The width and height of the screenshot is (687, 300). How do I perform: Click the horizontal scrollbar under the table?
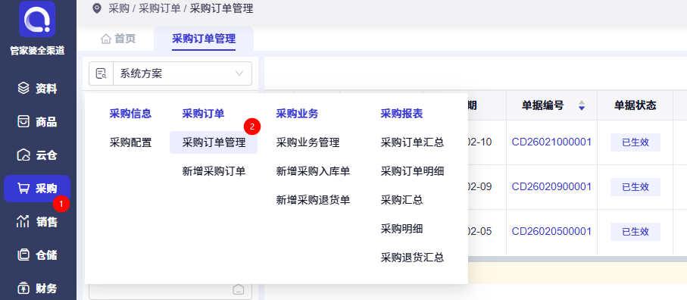click(x=577, y=259)
